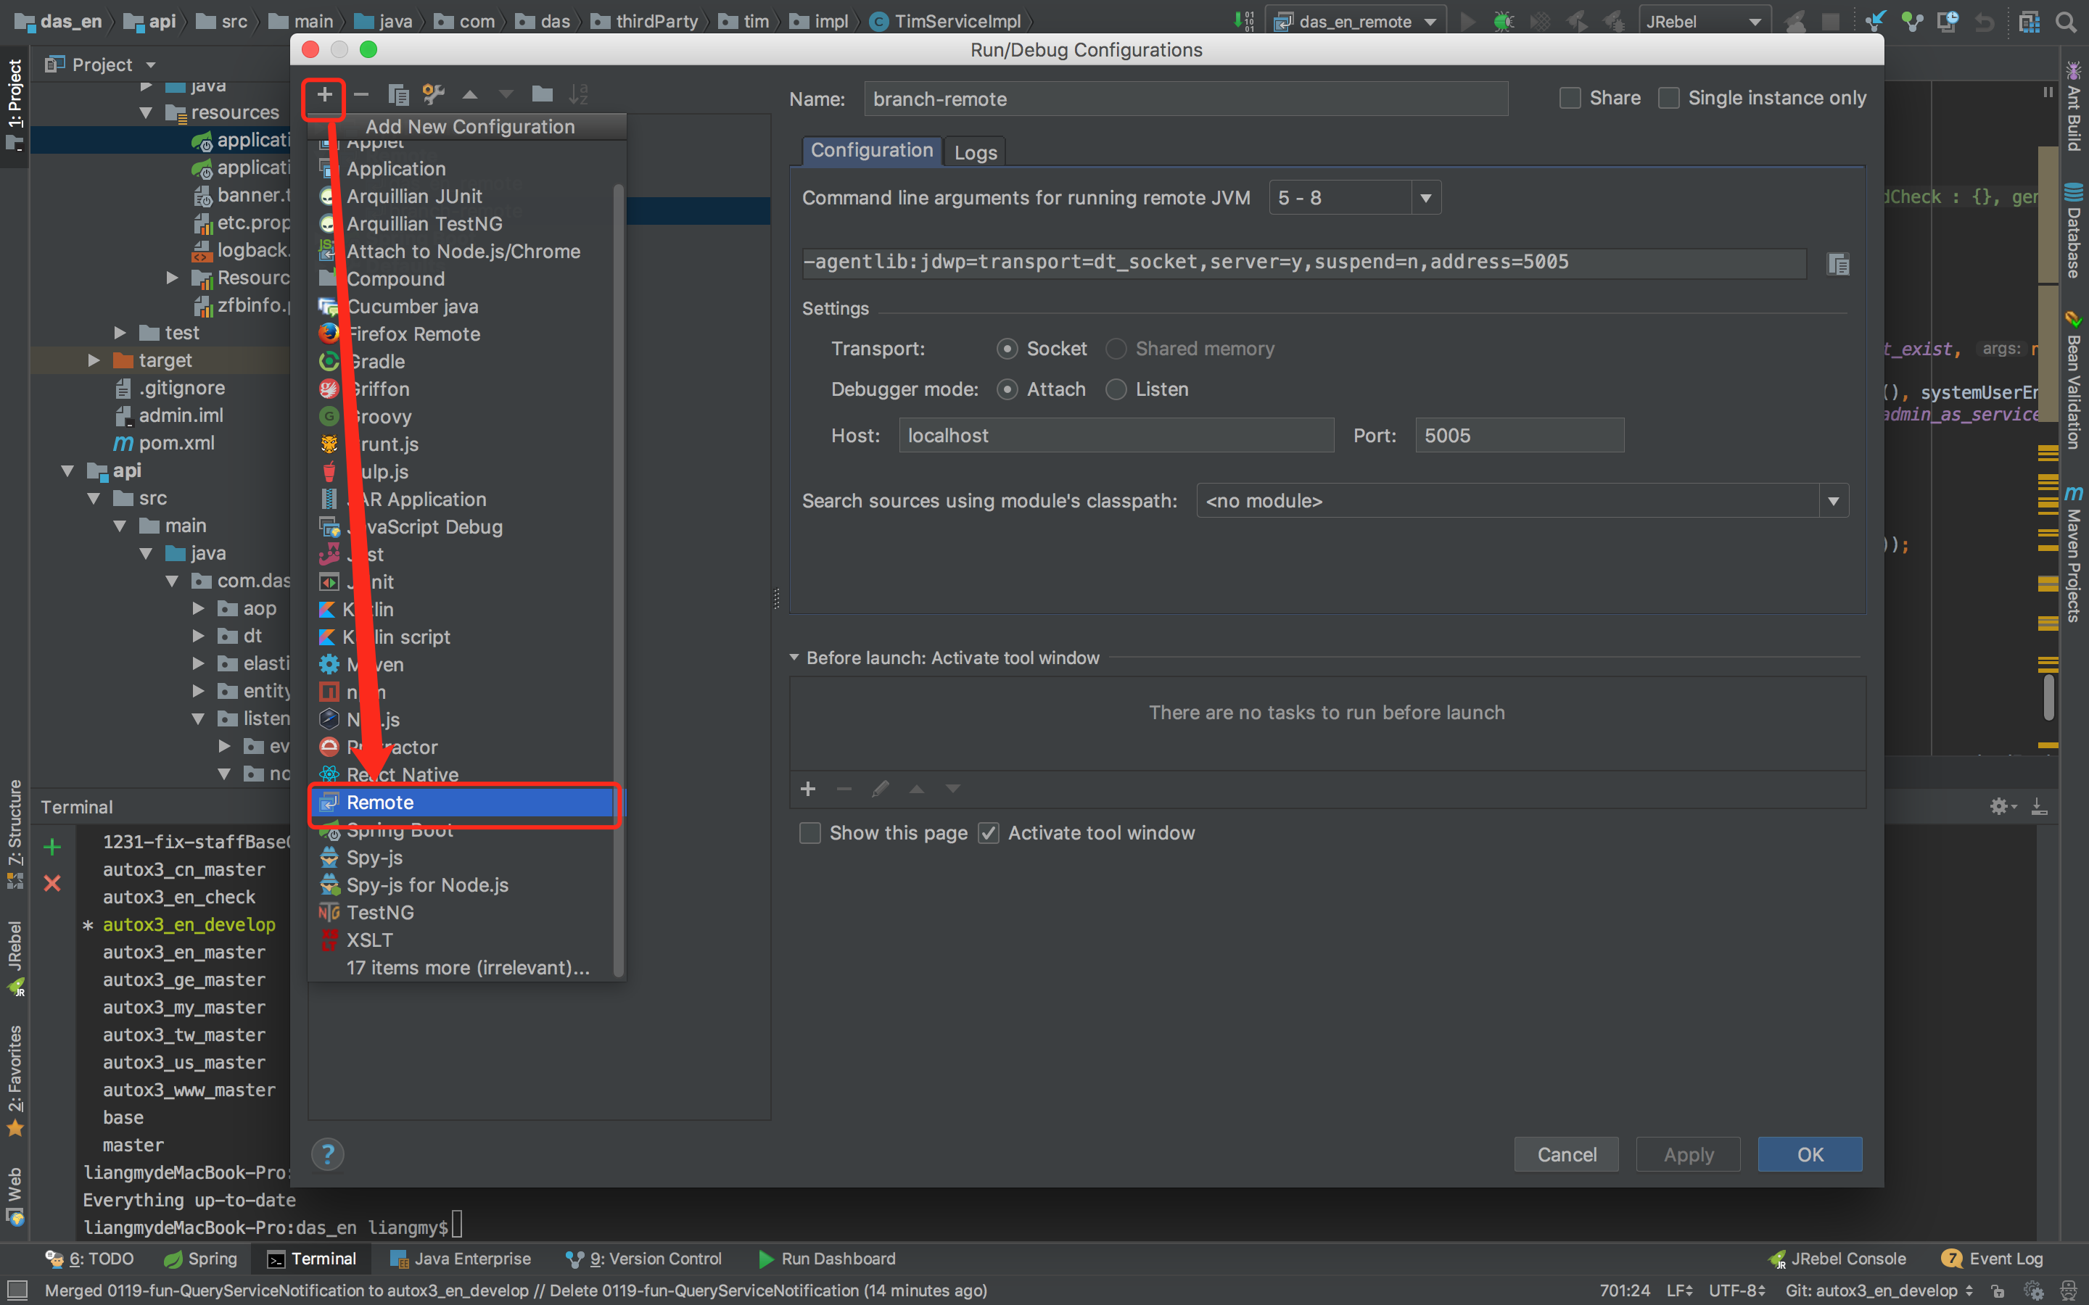The width and height of the screenshot is (2089, 1305).
Task: Click the Move into new folder icon
Action: (542, 95)
